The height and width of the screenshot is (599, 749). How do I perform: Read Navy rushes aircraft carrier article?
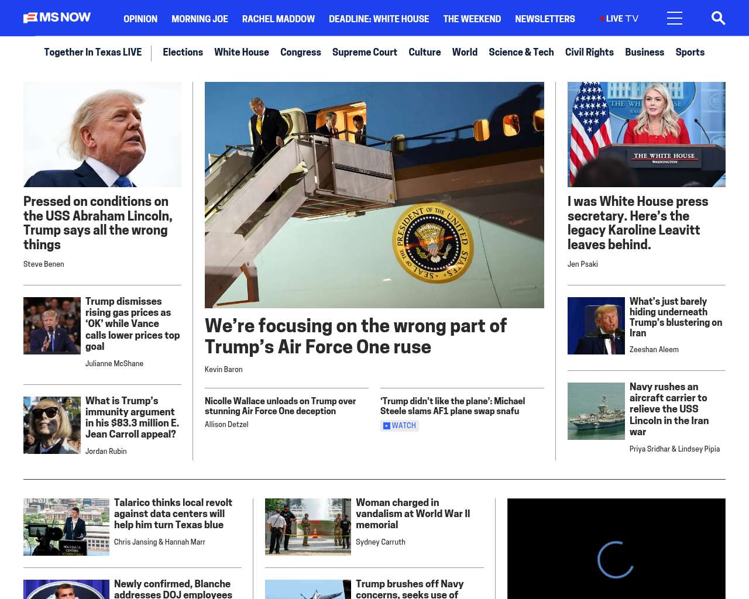[x=669, y=409]
